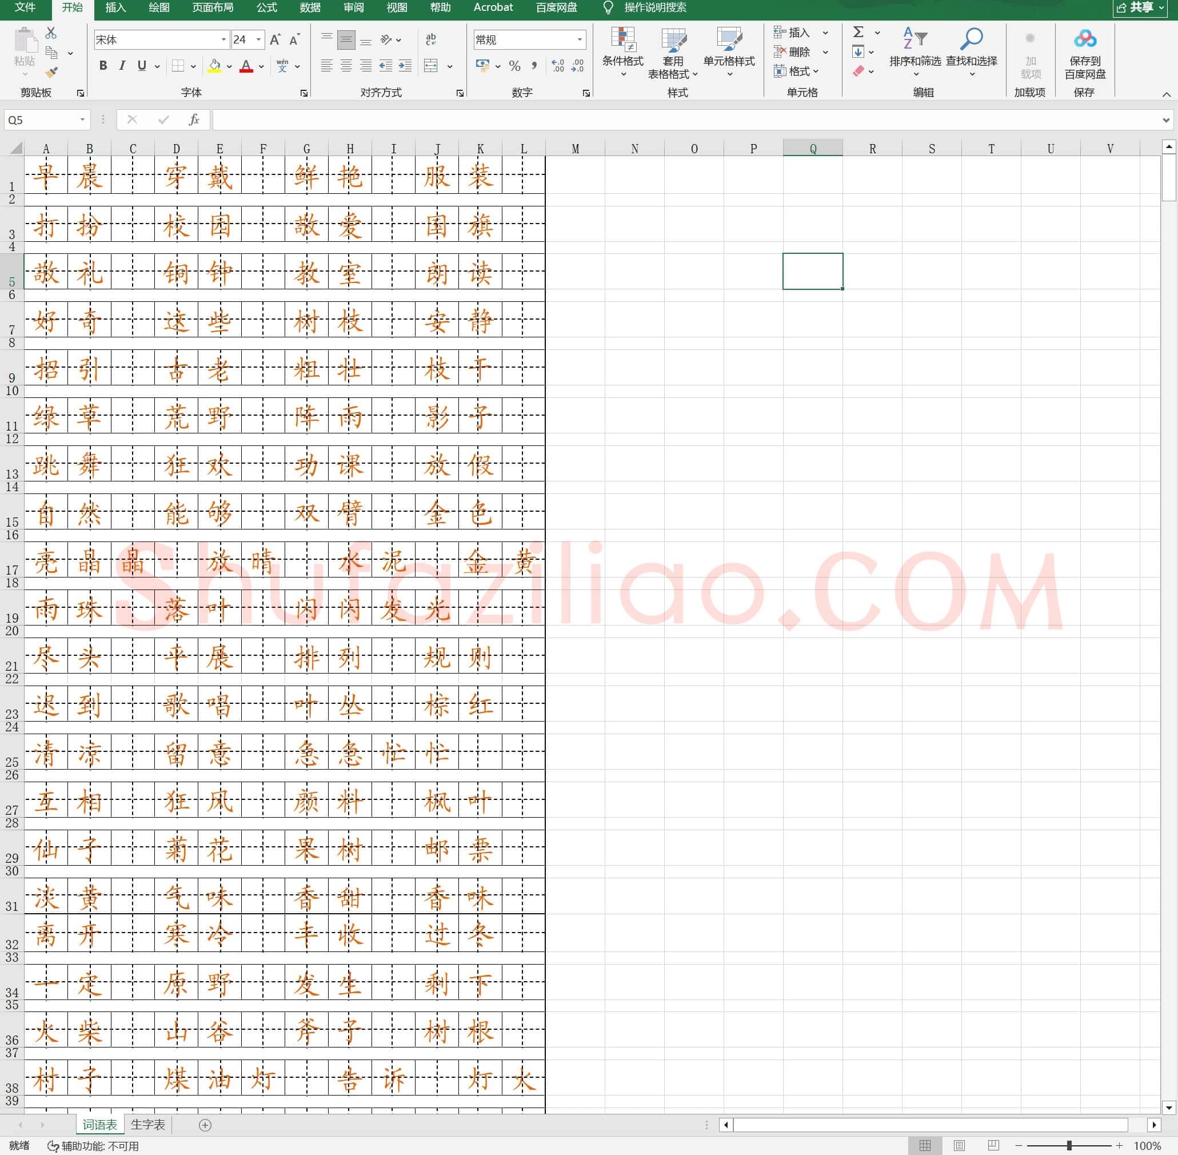The image size is (1178, 1155).
Task: Decrease indent
Action: click(386, 66)
